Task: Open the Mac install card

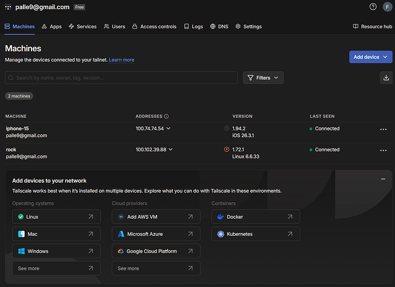Action: click(x=56, y=234)
